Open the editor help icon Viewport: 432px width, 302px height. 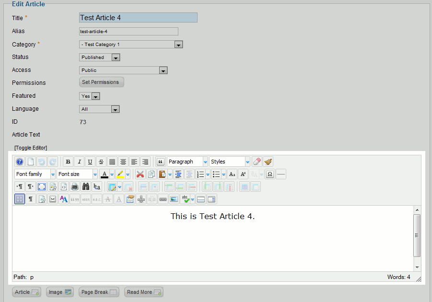click(x=20, y=162)
